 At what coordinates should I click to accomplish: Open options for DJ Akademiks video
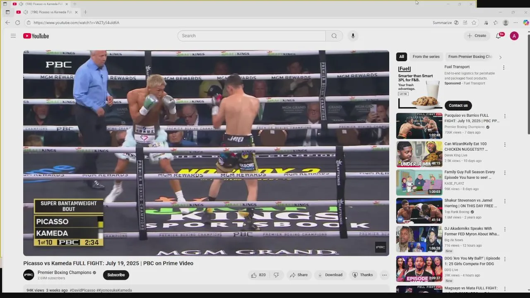[x=505, y=229]
